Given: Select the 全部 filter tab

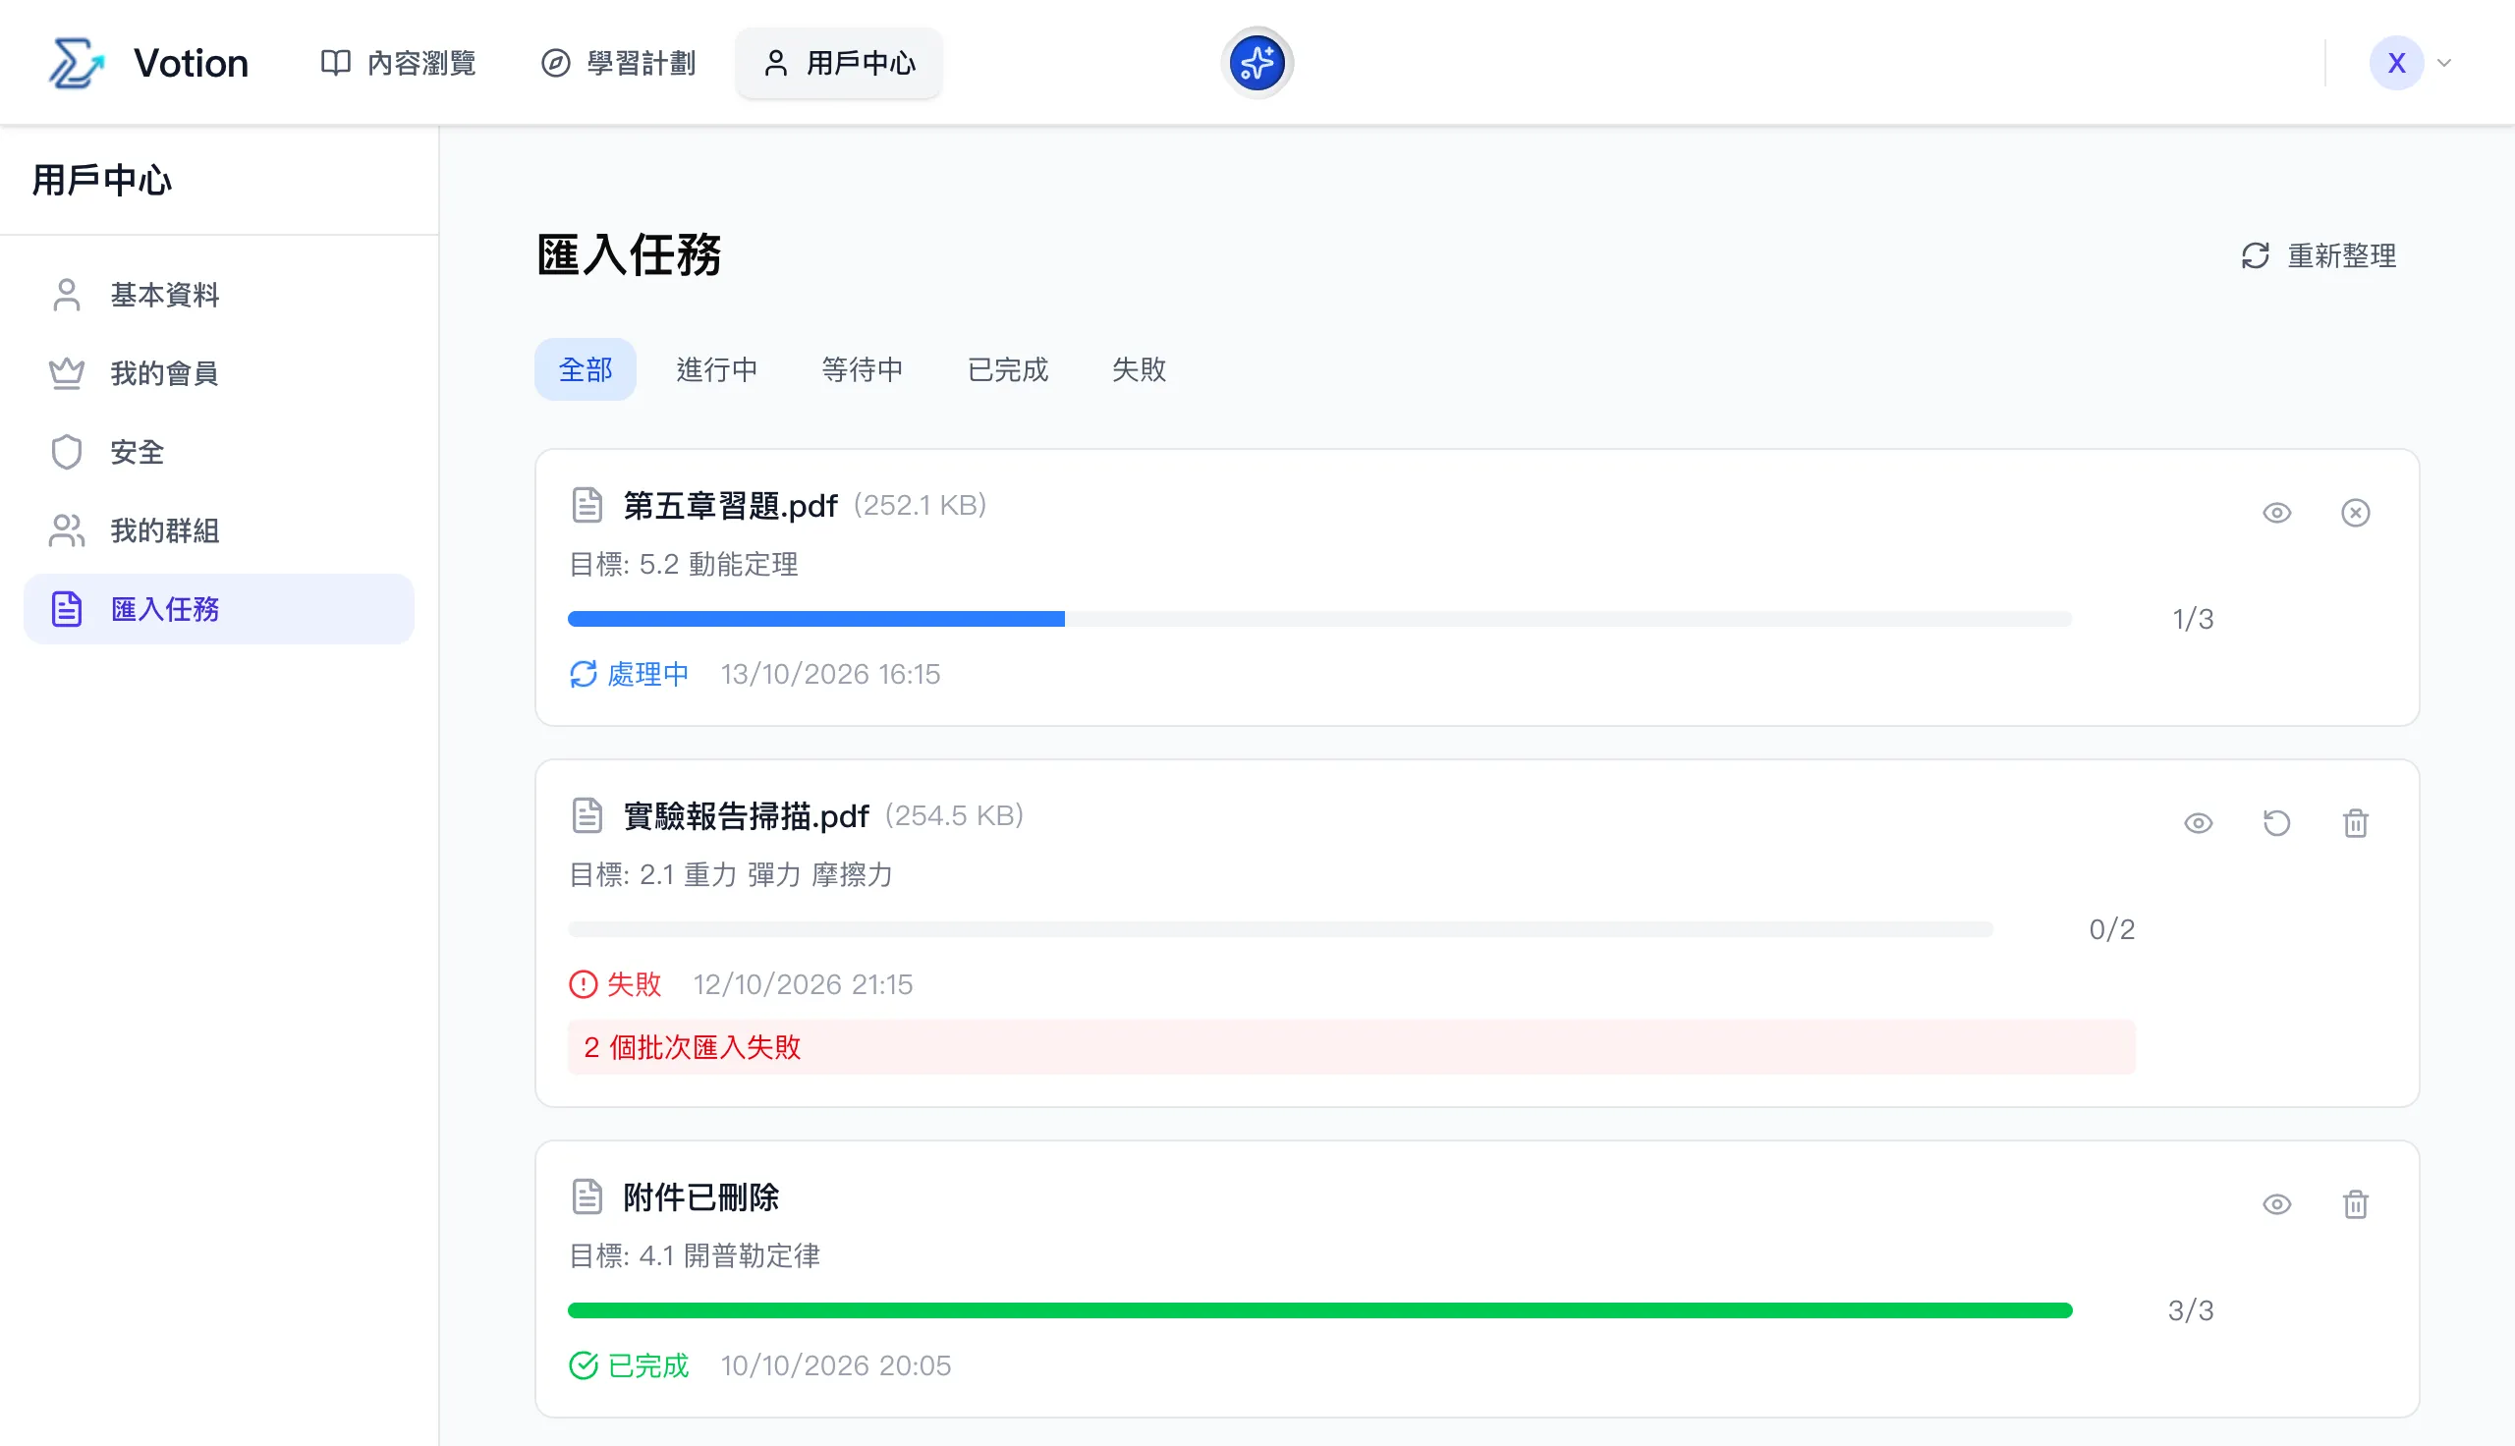Looking at the screenshot, I should 585,369.
